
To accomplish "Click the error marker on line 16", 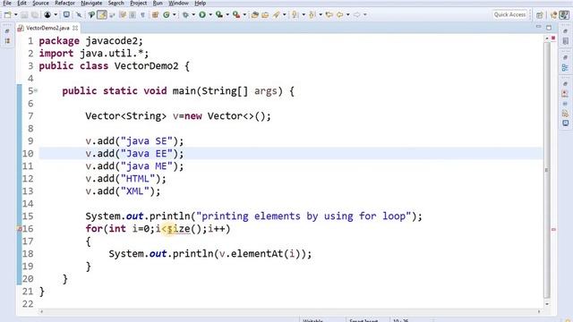I will pyautogui.click(x=20, y=229).
